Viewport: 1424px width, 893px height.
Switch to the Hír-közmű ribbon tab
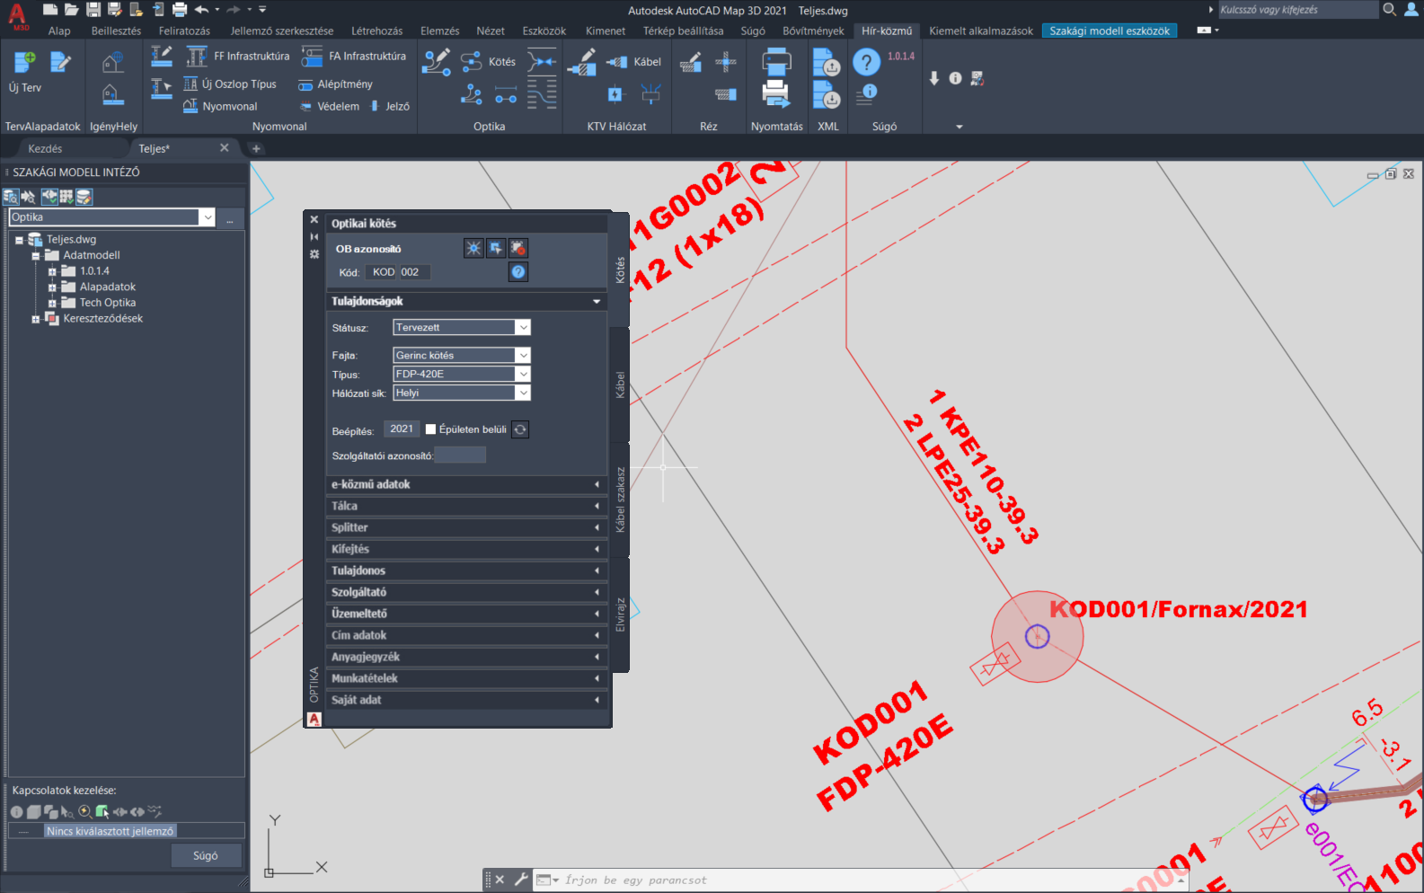click(887, 31)
